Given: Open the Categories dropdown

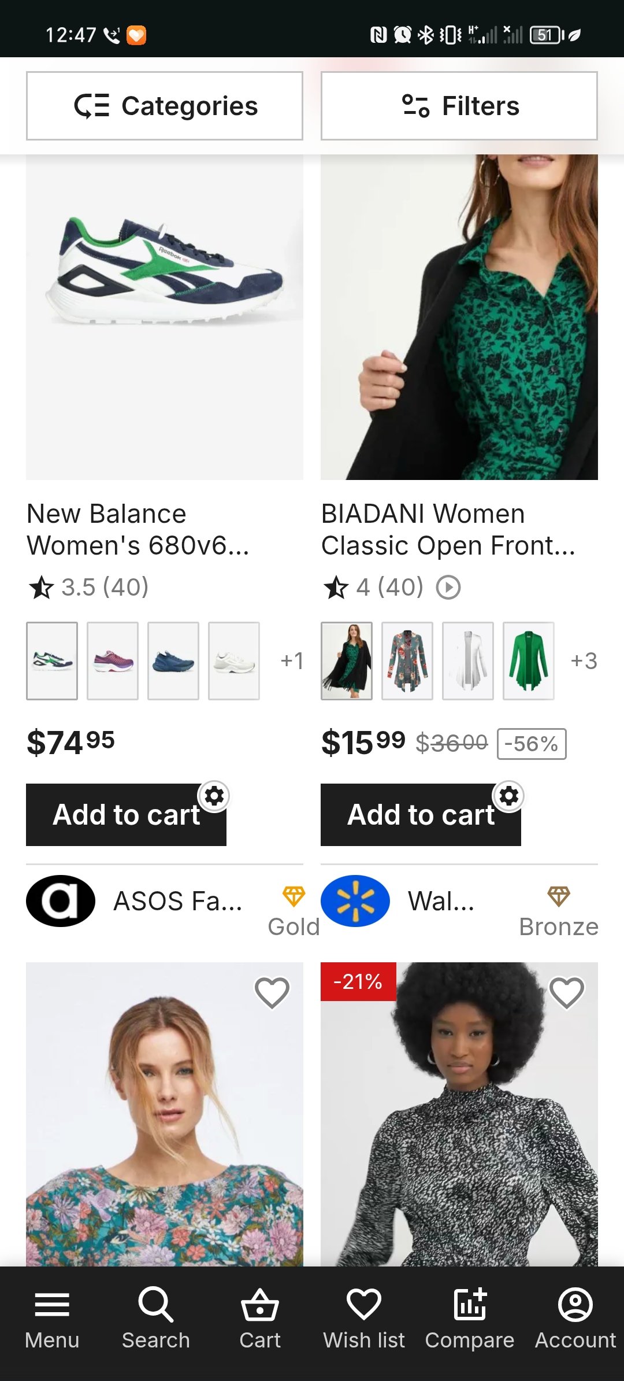Looking at the screenshot, I should coord(165,106).
